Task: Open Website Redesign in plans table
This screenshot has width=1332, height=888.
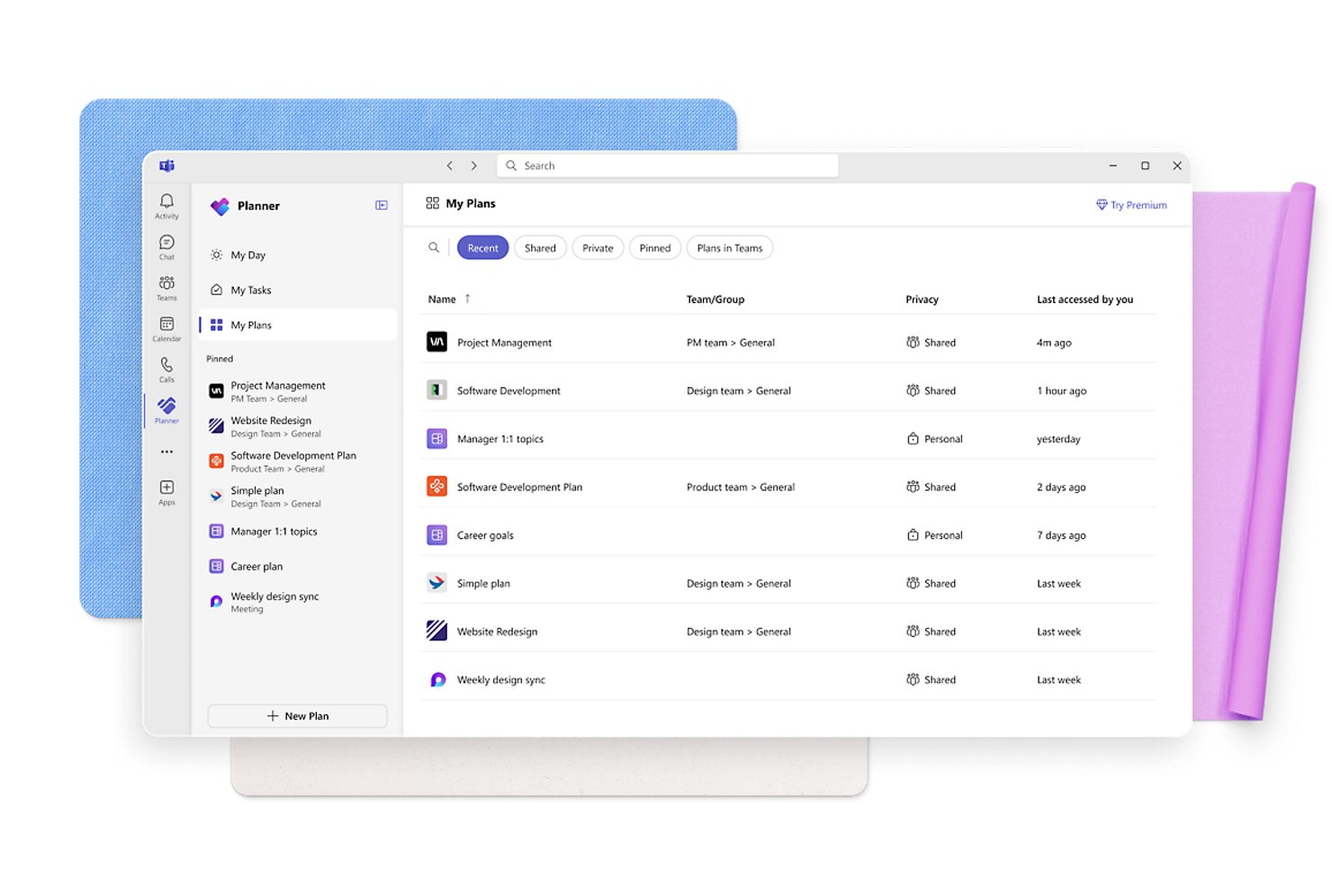Action: tap(497, 632)
